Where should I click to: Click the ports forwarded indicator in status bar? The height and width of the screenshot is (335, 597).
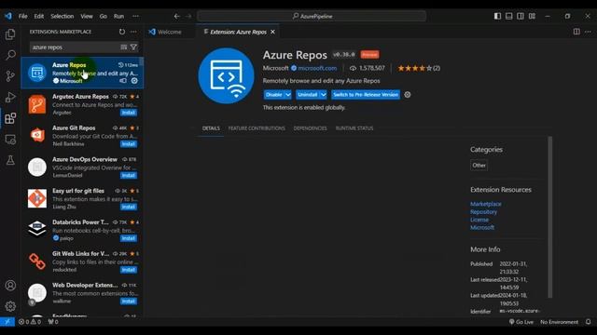pyautogui.click(x=53, y=322)
